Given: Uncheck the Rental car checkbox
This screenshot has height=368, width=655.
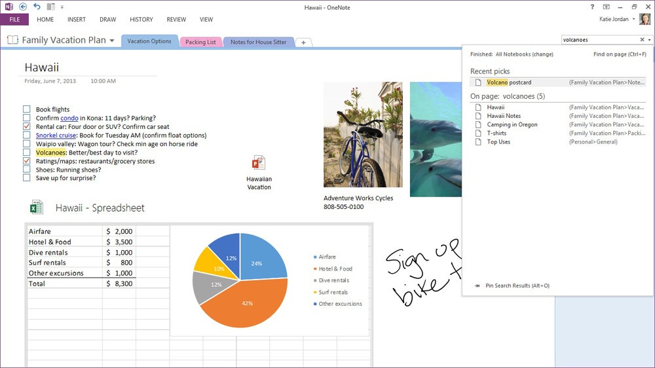Looking at the screenshot, I should (x=27, y=126).
